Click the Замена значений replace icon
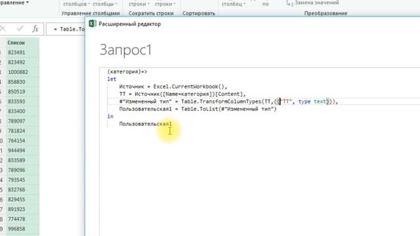This screenshot has width=420, height=236. (x=289, y=3)
